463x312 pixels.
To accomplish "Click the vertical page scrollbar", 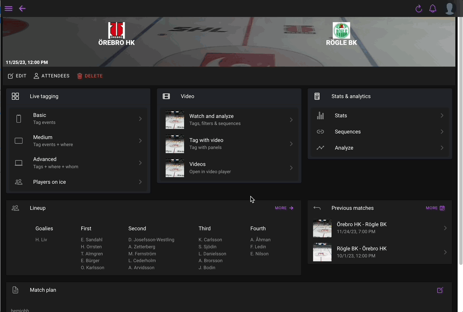I will click(x=461, y=141).
